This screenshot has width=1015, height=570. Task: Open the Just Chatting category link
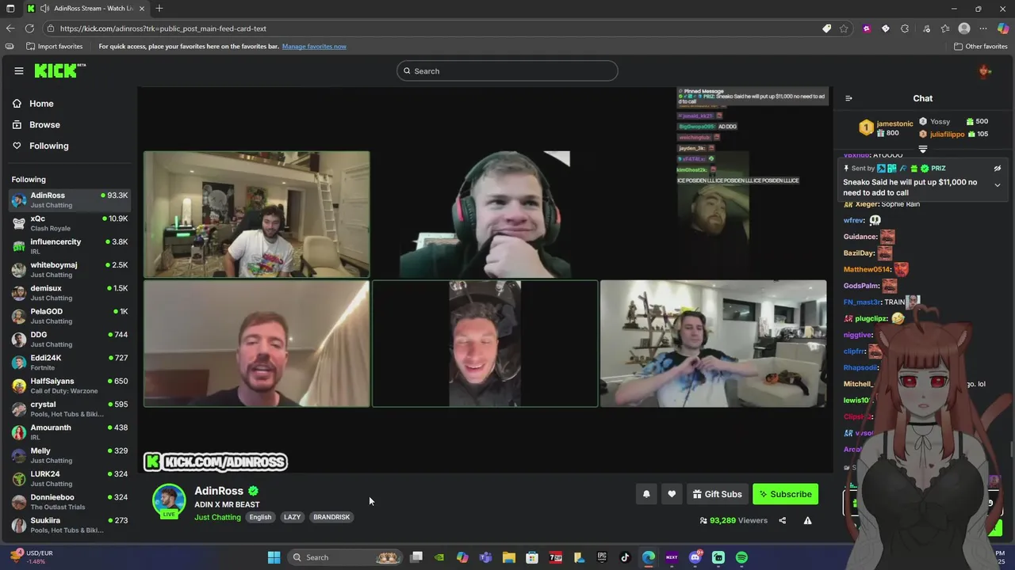[217, 517]
